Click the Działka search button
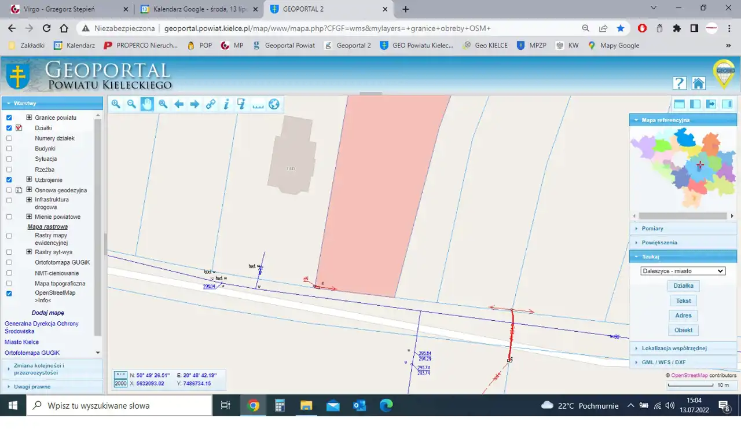This screenshot has height=440, width=741. click(x=683, y=286)
